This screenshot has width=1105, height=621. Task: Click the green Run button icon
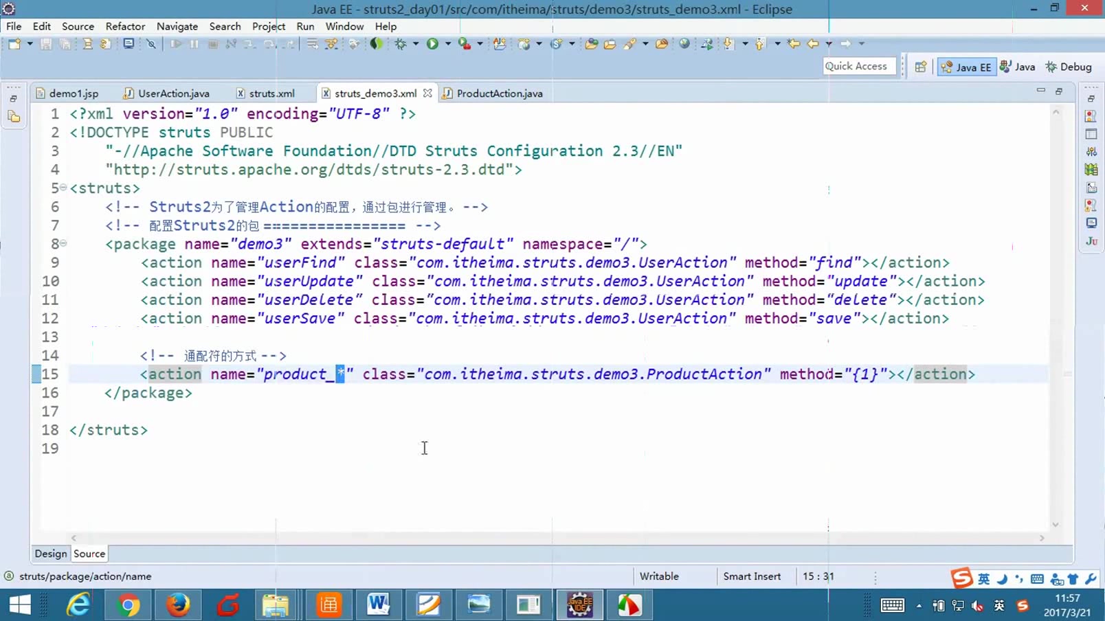[x=432, y=44]
